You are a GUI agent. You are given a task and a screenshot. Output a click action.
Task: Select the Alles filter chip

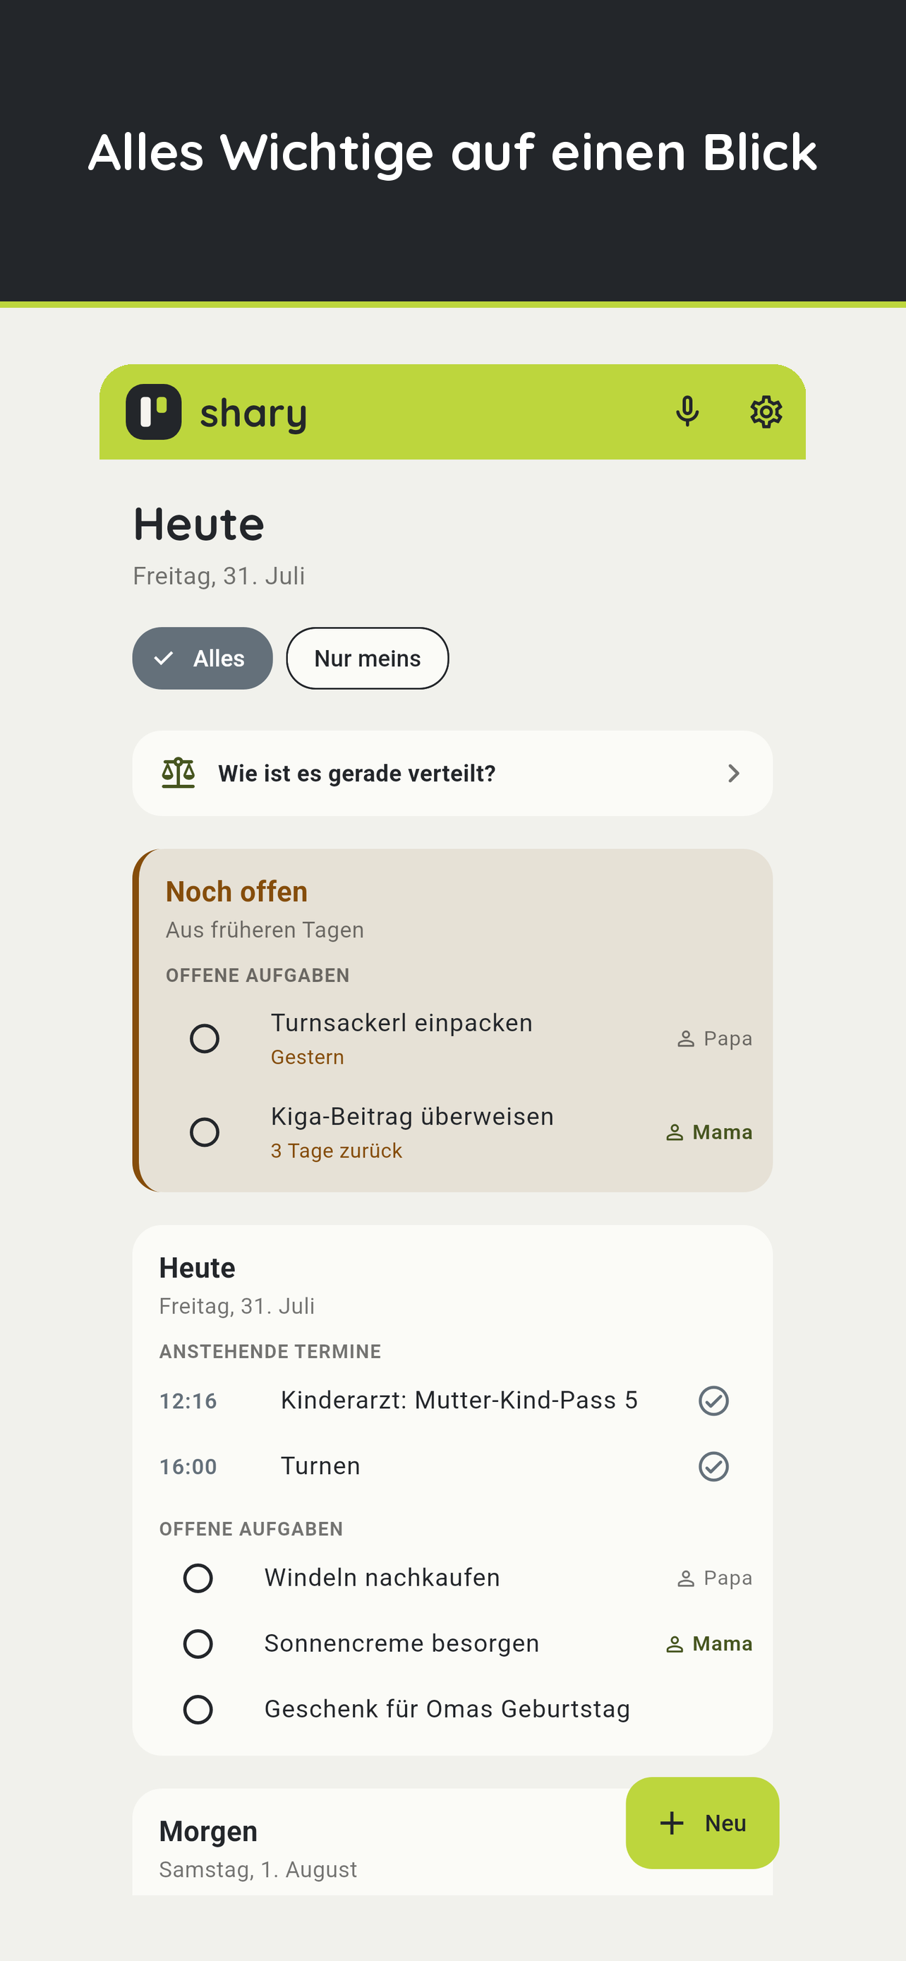(x=203, y=659)
